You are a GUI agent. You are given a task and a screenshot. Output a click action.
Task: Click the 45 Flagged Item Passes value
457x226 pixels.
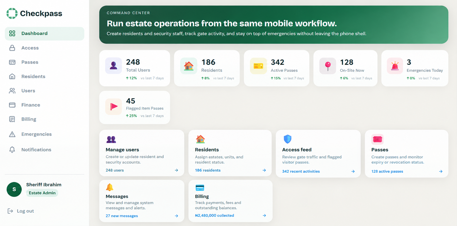pos(131,101)
